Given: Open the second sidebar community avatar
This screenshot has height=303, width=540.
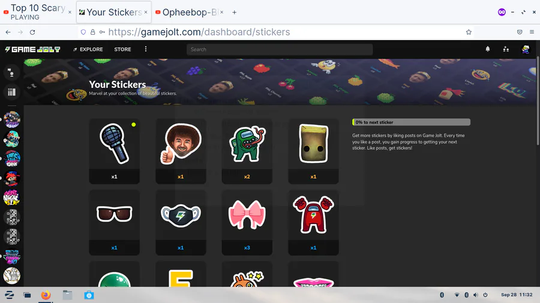Looking at the screenshot, I should tap(12, 139).
